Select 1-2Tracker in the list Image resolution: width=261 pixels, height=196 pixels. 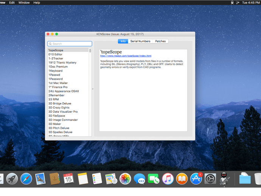(x=68, y=58)
